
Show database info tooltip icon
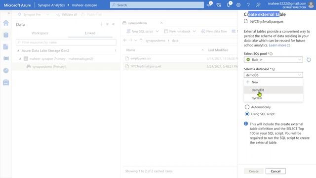274,69
